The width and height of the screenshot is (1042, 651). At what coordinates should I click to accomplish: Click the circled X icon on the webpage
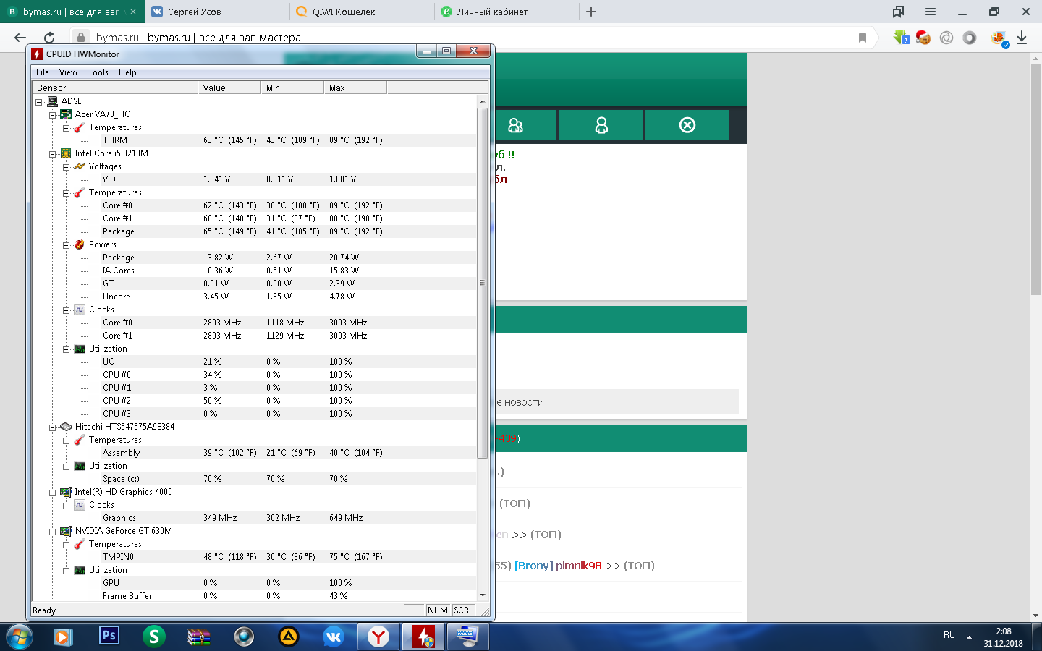(x=687, y=125)
